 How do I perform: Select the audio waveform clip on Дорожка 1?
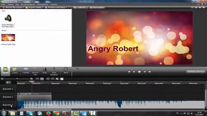[x=111, y=105]
